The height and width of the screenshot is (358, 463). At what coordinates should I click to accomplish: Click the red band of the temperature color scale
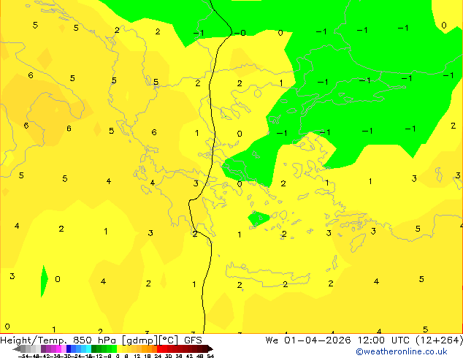(x=159, y=349)
